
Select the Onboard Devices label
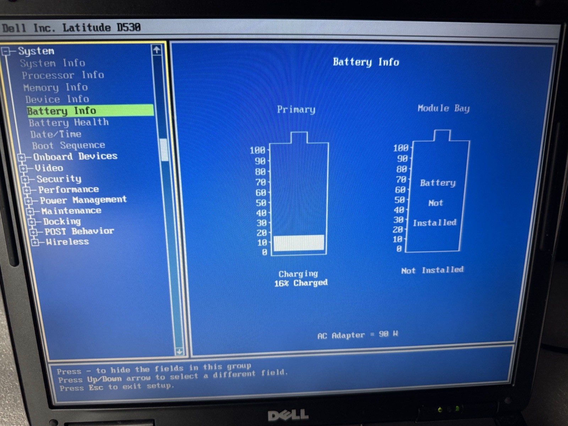click(x=75, y=156)
